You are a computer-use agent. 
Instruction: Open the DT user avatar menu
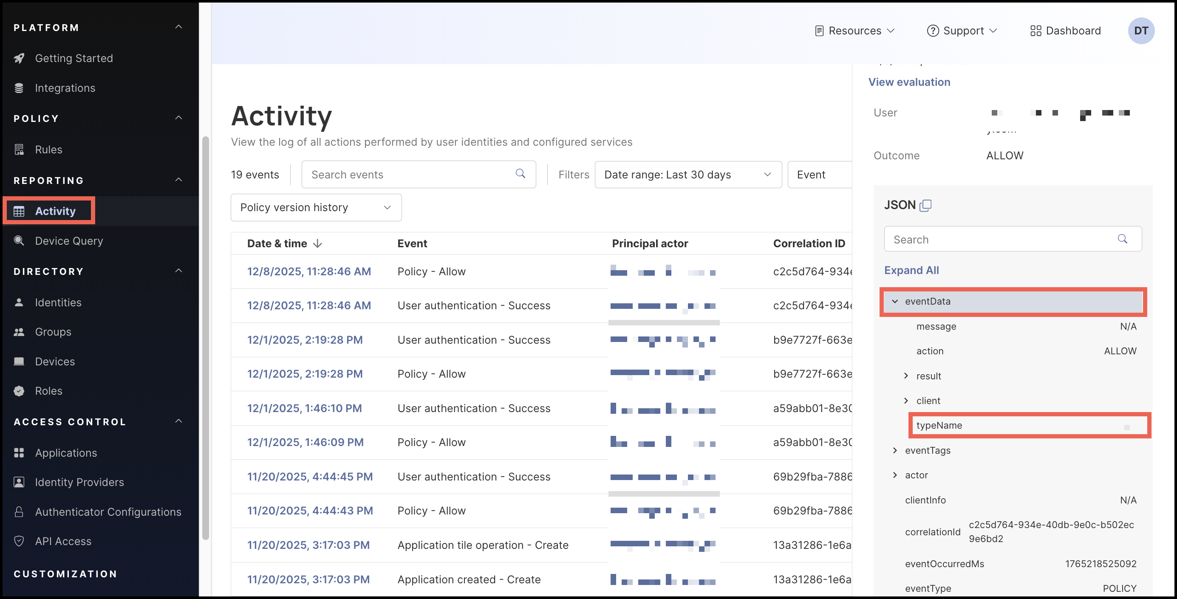tap(1140, 31)
